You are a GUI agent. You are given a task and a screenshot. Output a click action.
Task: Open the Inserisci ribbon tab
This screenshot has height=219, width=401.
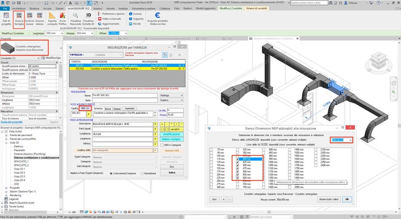98,8
